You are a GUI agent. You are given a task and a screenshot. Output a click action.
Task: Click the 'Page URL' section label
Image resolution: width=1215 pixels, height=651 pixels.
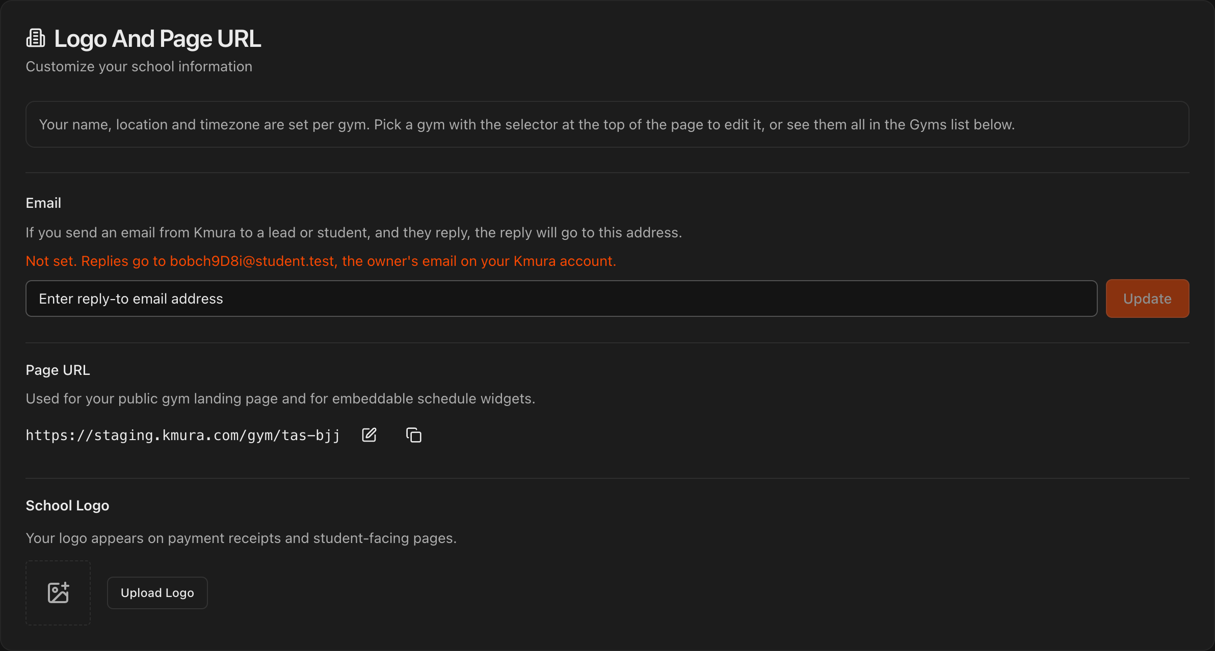point(58,370)
